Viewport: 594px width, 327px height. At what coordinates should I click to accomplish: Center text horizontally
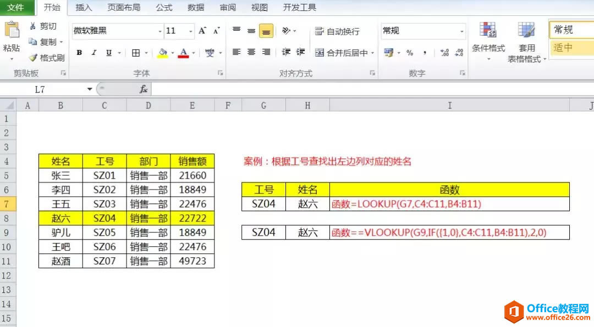coord(251,52)
